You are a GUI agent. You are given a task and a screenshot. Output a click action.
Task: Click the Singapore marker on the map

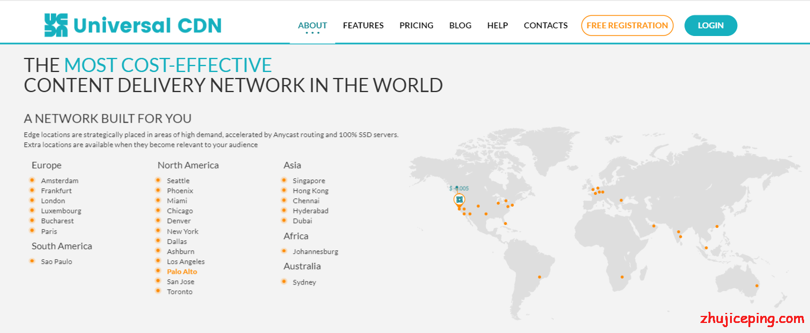tap(706, 248)
